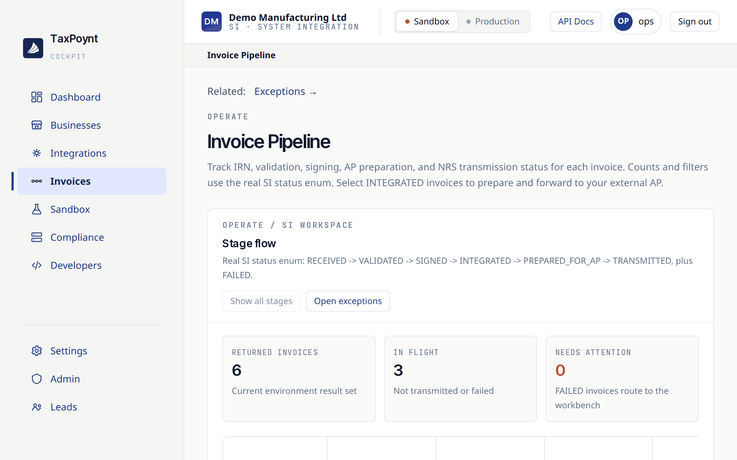
Task: Open the Admin sidebar page
Action: 92,379
